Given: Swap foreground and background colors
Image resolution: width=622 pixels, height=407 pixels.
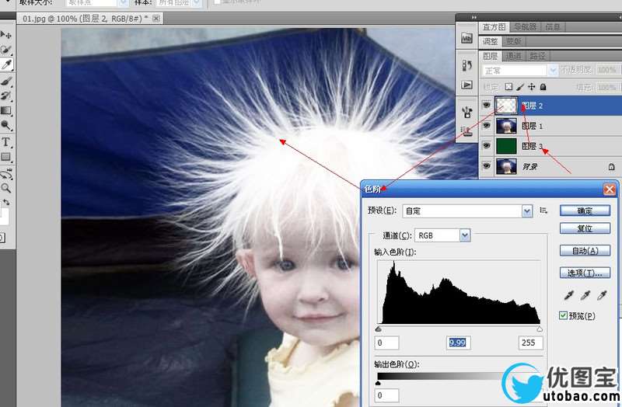Looking at the screenshot, I should coord(6,202).
